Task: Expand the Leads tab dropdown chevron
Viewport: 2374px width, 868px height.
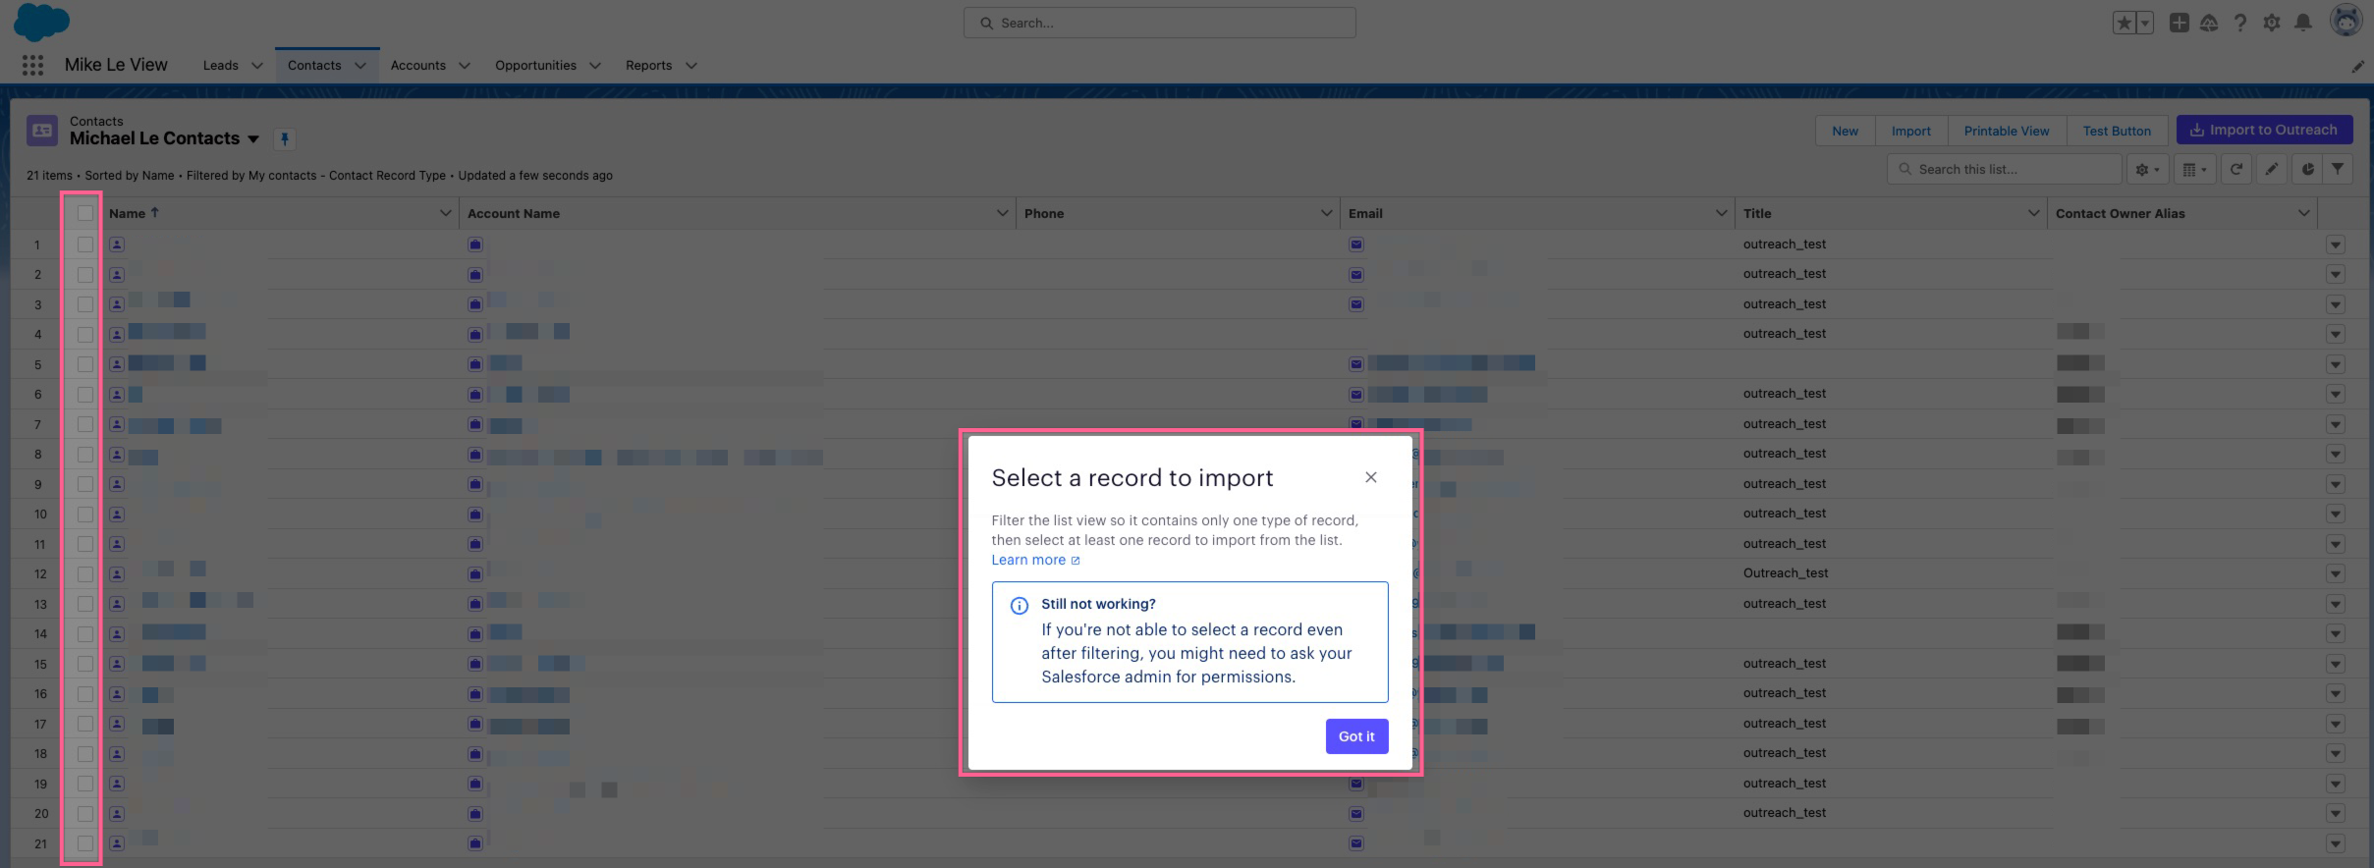Action: point(257,66)
